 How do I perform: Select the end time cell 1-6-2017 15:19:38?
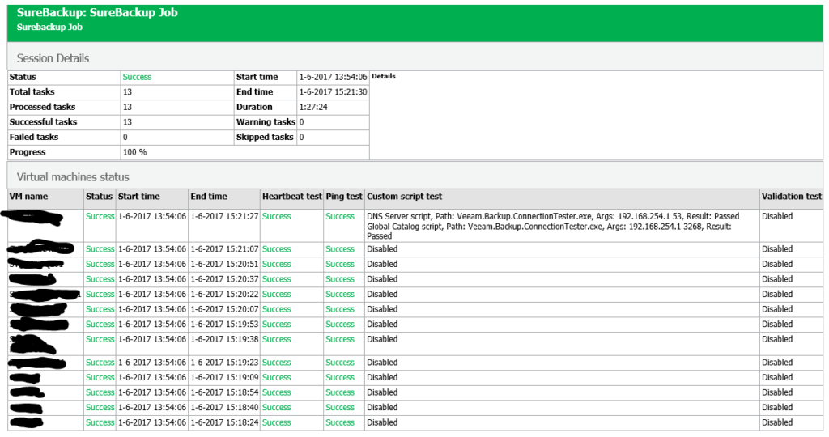click(224, 340)
